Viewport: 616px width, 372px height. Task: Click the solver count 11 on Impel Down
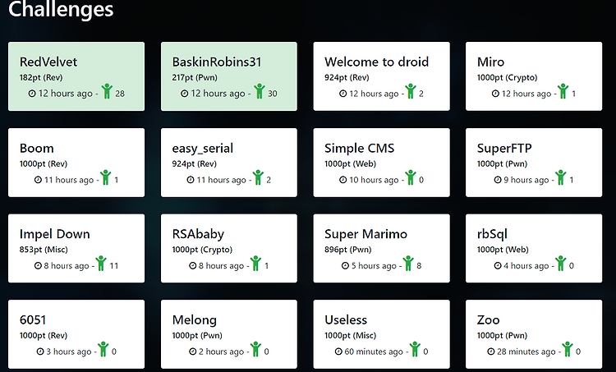[114, 266]
